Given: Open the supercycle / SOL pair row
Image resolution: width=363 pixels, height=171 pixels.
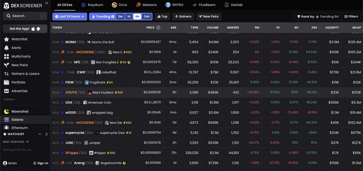Looking at the screenshot, I should [x=207, y=133].
